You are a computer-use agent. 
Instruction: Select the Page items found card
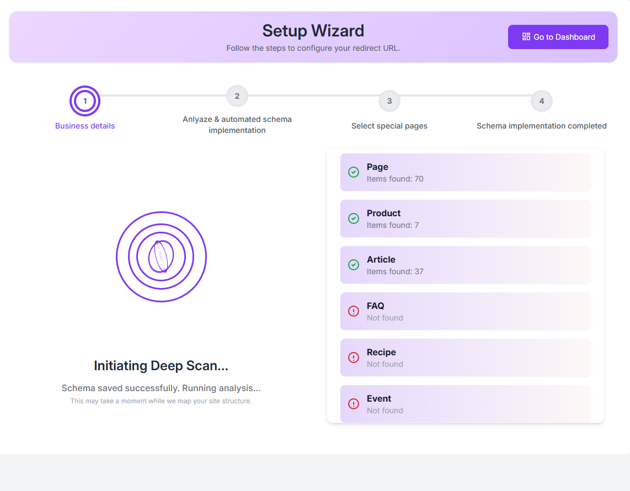click(465, 172)
